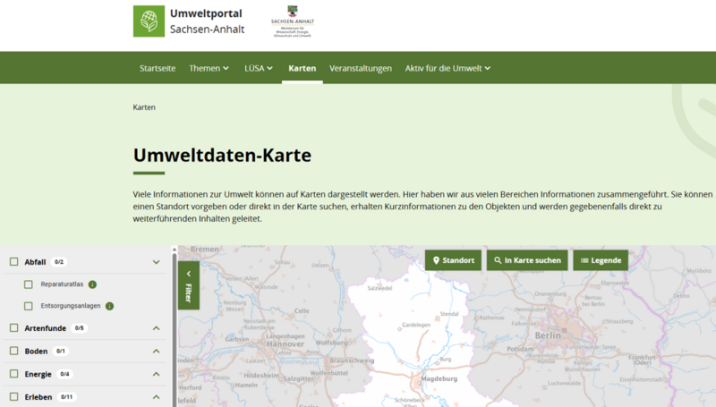This screenshot has height=407, width=716.
Task: Click Magdeburg on the map
Action: pos(439,378)
